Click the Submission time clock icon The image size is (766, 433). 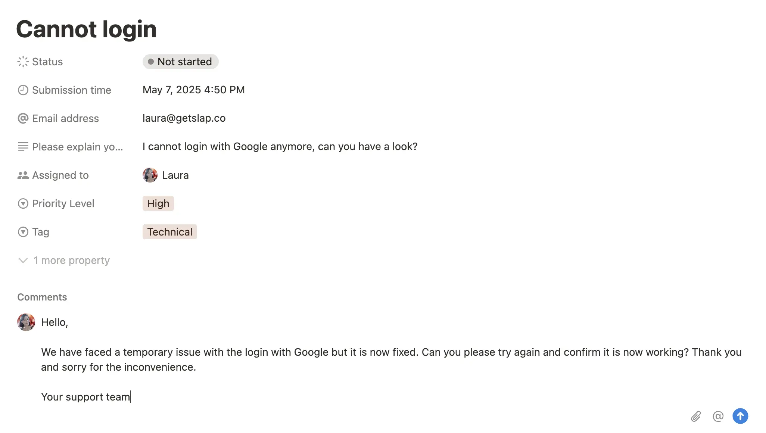pyautogui.click(x=23, y=90)
